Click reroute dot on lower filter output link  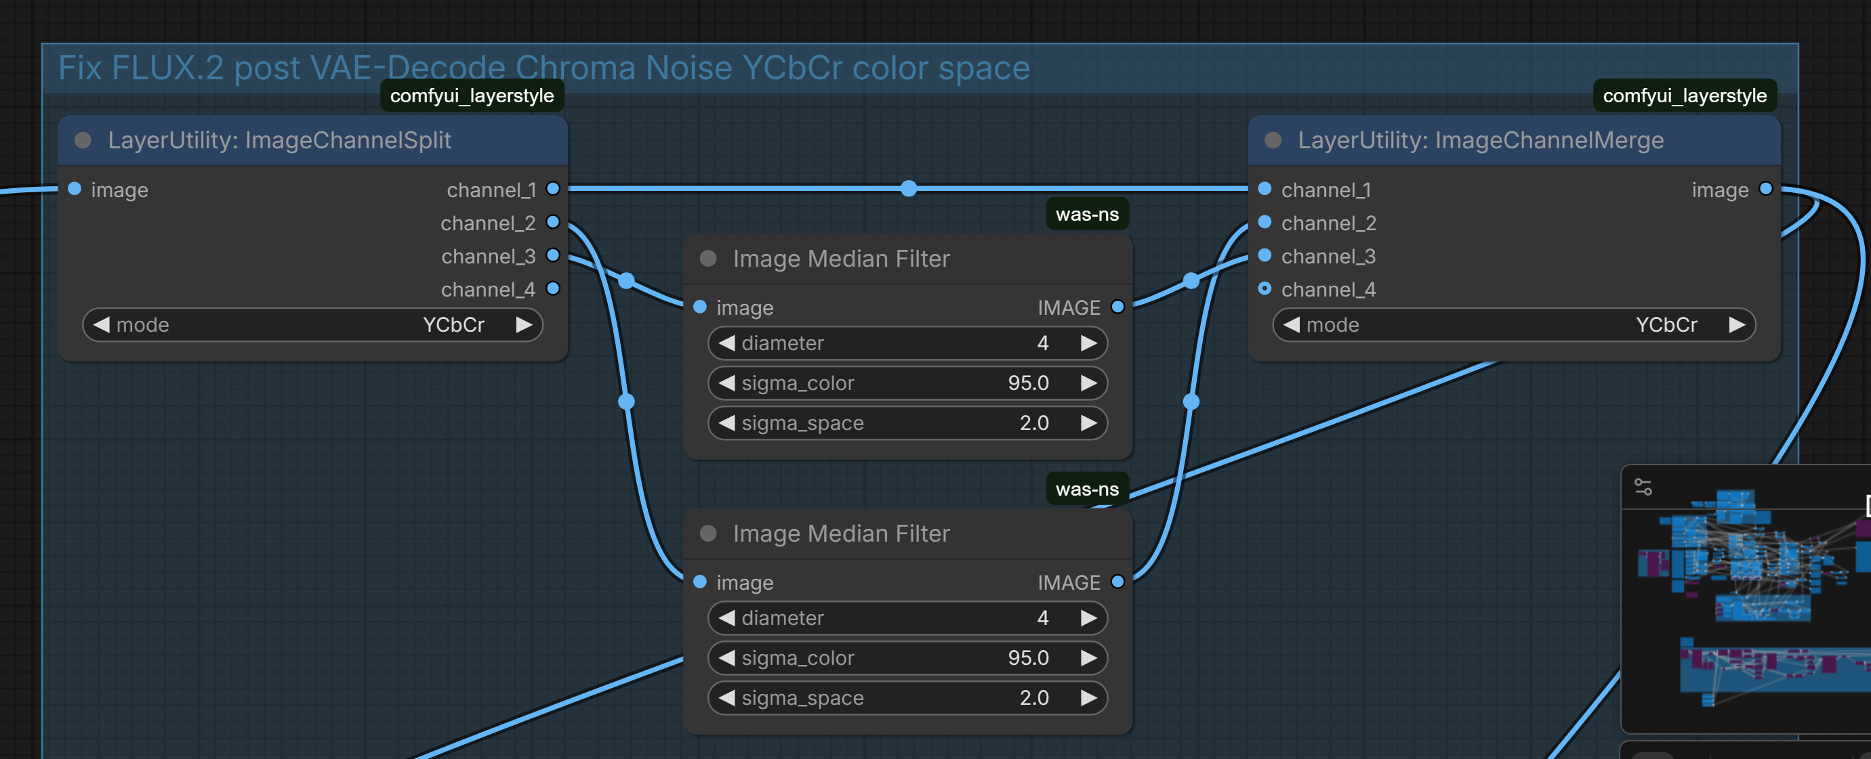coord(1191,402)
